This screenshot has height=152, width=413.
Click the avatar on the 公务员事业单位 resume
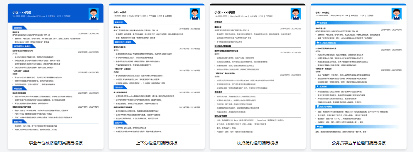click(x=397, y=14)
